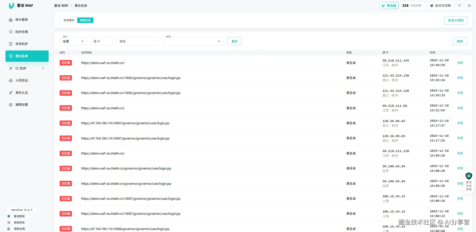Open 防护应用 shield icon in sidebar
The width and height of the screenshot is (476, 232).
[x=11, y=32]
